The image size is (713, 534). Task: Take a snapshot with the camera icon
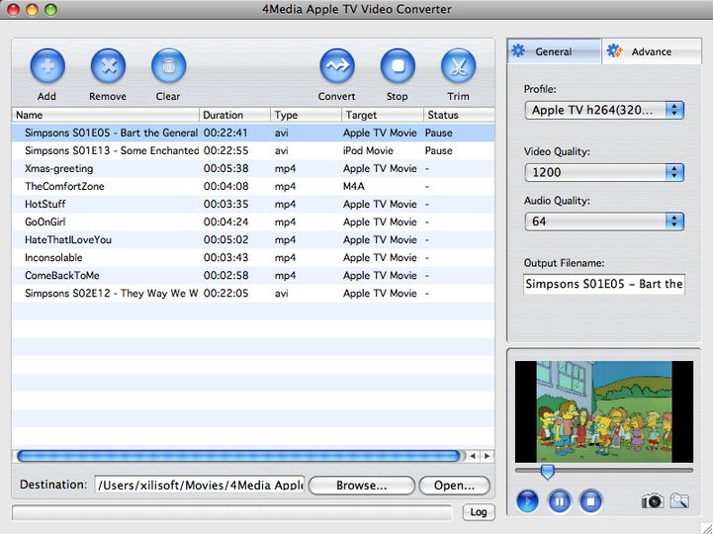652,501
